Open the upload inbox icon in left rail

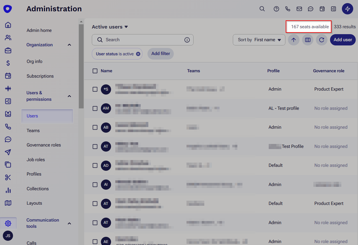coord(8,114)
